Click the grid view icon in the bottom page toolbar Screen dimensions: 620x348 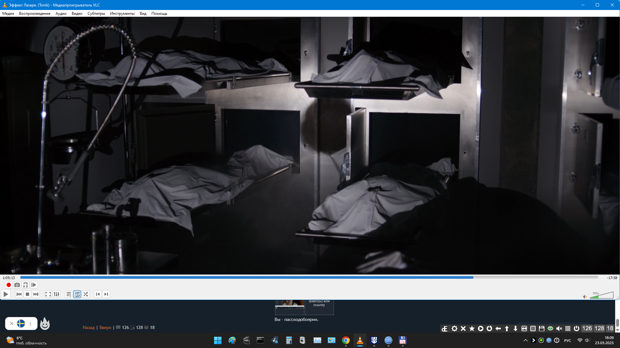pos(568,328)
